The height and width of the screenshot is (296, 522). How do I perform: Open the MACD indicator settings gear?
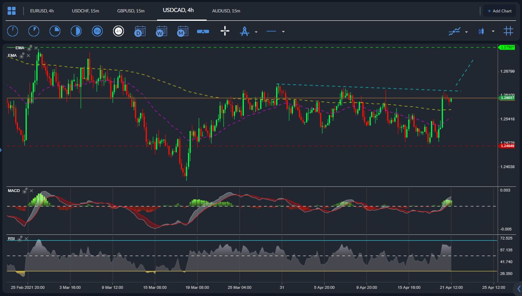point(25,191)
